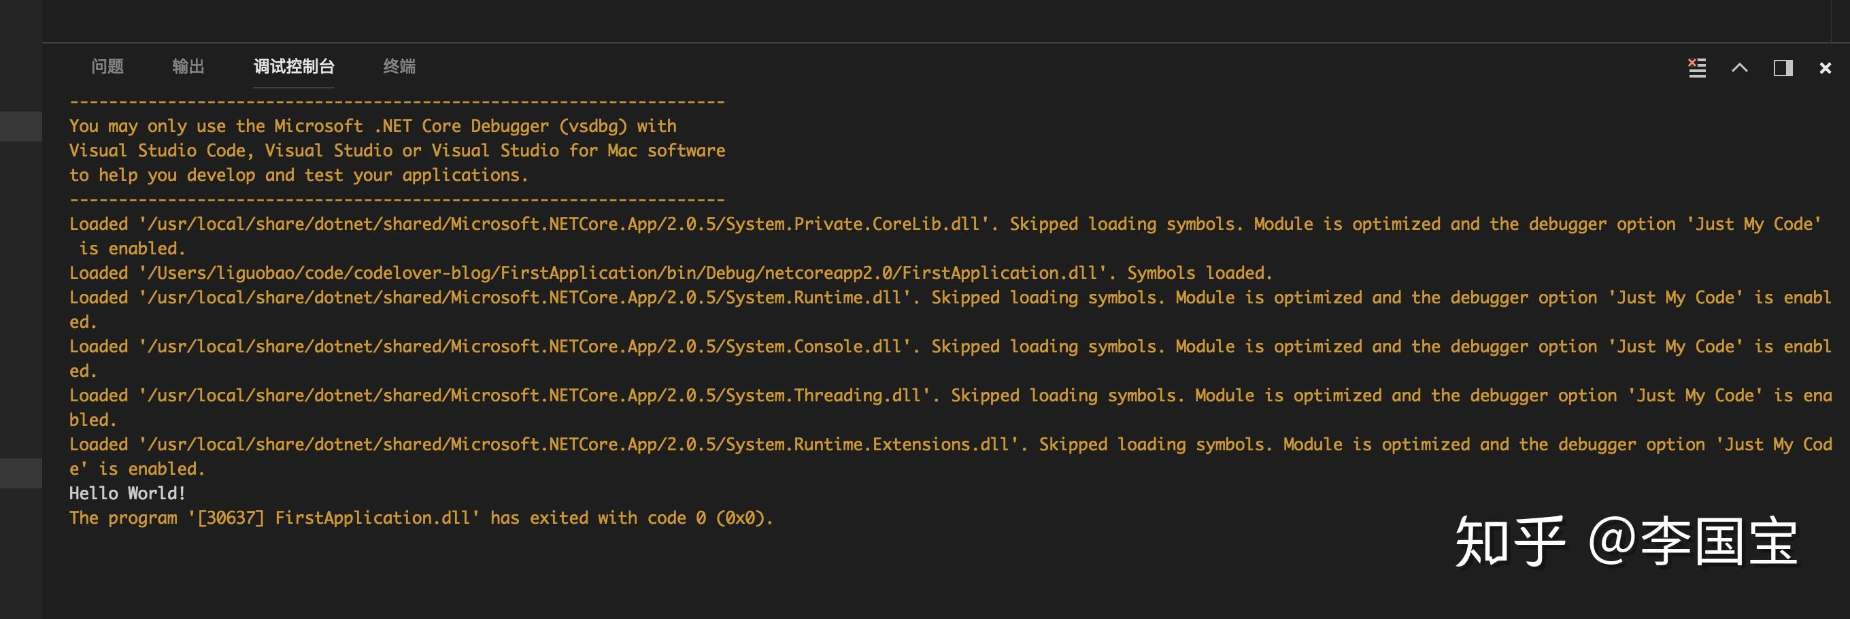Maximize panel using the up chevron
1850x619 pixels.
(x=1739, y=67)
